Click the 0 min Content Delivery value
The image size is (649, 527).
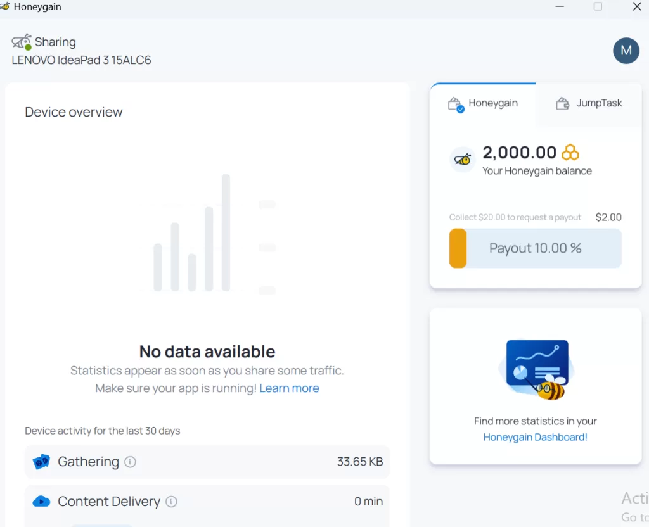[368, 502]
